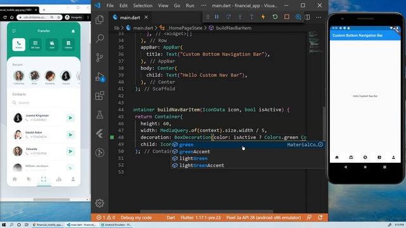
Task: Click the debug Step Out button
Action: (x=251, y=17)
